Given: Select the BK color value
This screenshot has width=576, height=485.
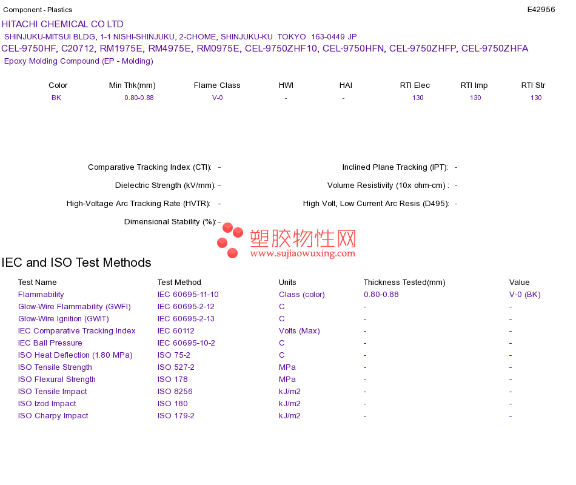Looking at the screenshot, I should 56,98.
